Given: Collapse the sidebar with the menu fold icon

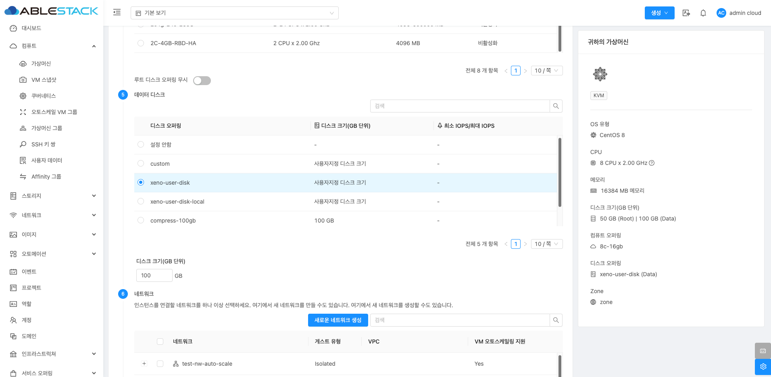Looking at the screenshot, I should tap(117, 12).
